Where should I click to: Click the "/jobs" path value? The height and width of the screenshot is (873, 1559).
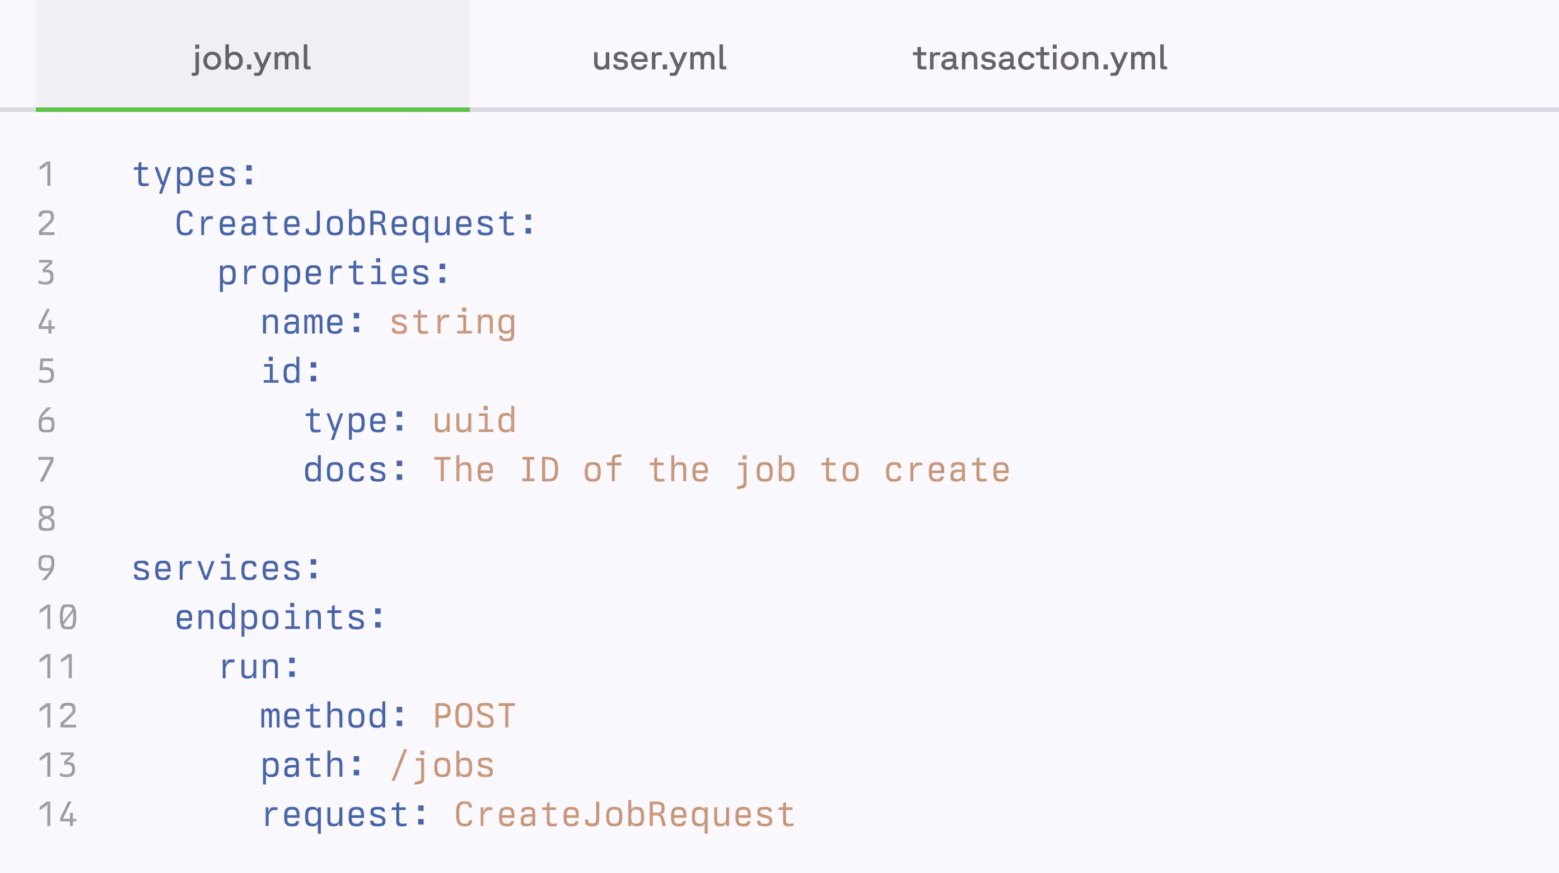443,766
